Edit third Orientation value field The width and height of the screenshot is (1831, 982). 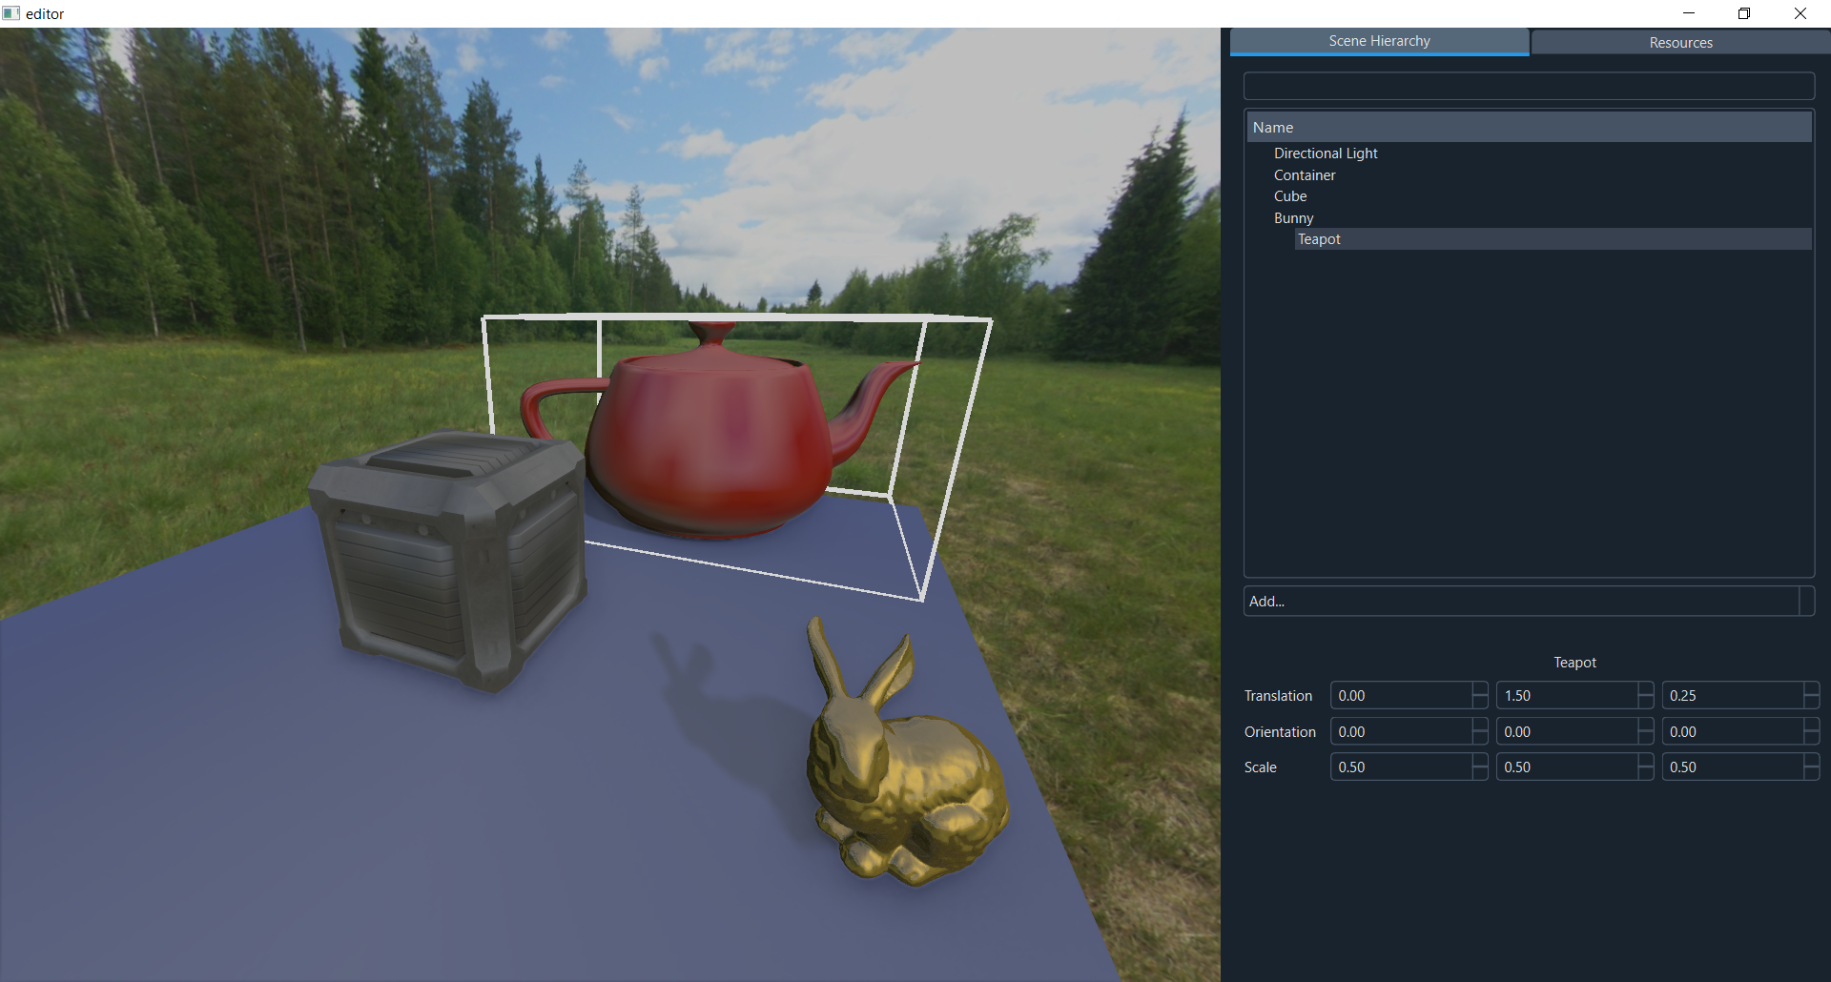[1733, 732]
